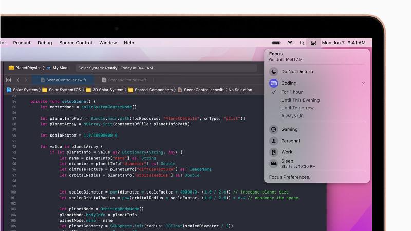This screenshot has width=411, height=231.
Task: Click the battery status icon
Action: 276,43
